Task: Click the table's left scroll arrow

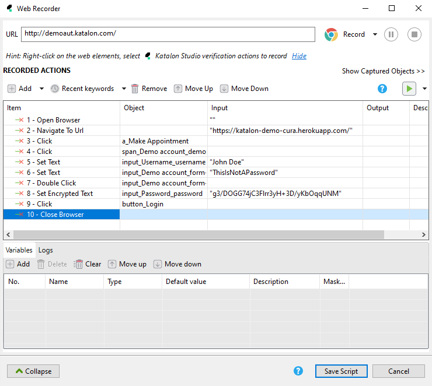Action: (x=8, y=234)
